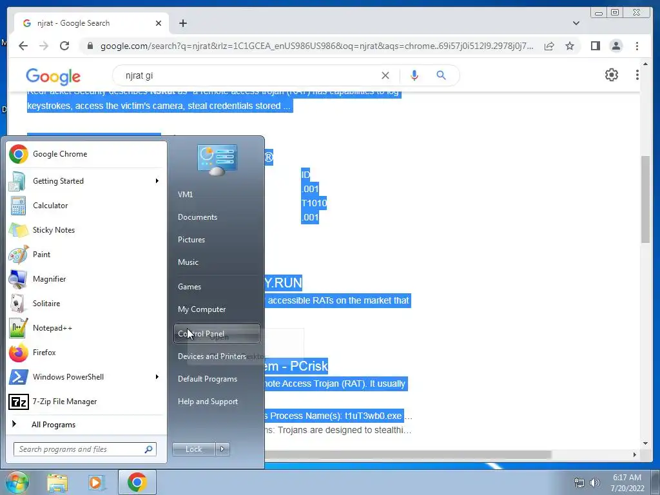The image size is (660, 495).
Task: Click horizontal scrollbar at page bottom
Action: coord(408,454)
